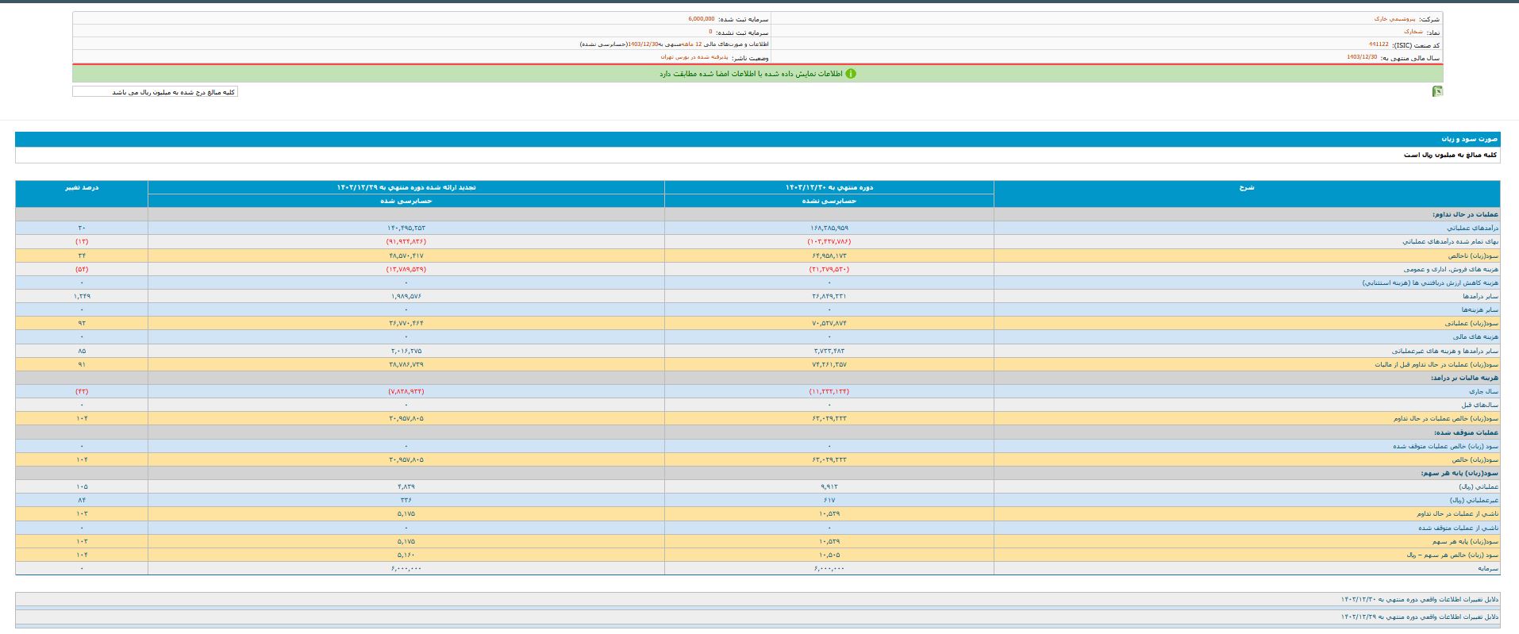The height and width of the screenshot is (634, 1519).
Task: Click the green info icon in the banner
Action: 851,74
